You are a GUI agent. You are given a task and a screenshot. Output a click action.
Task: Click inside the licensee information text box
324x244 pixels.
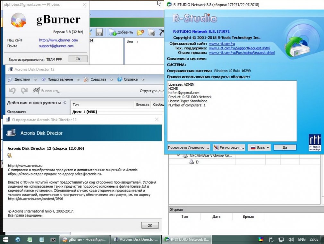click(x=232, y=111)
